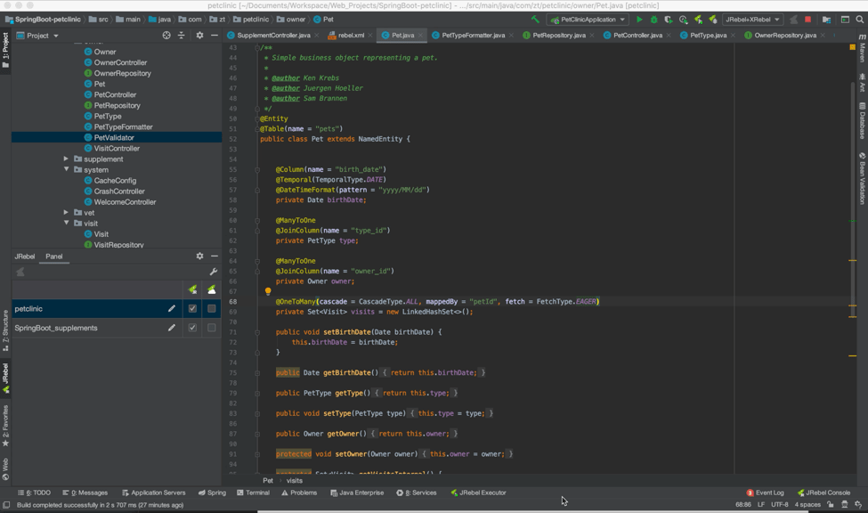Switch to OwnerRepository.java tab

tap(785, 36)
